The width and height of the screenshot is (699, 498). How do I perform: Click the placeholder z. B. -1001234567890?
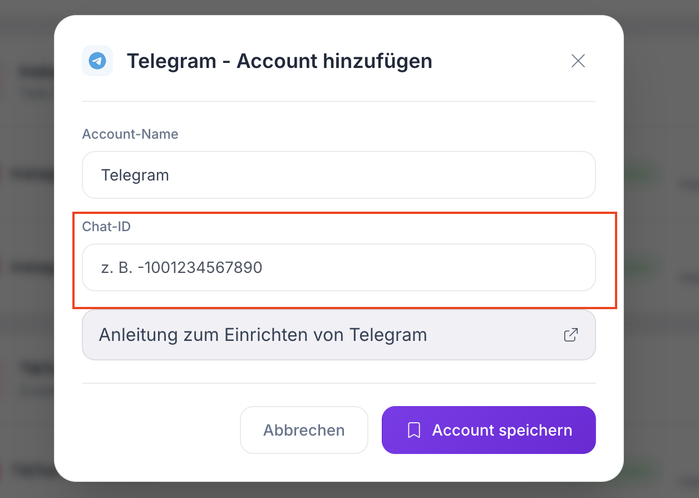point(181,268)
